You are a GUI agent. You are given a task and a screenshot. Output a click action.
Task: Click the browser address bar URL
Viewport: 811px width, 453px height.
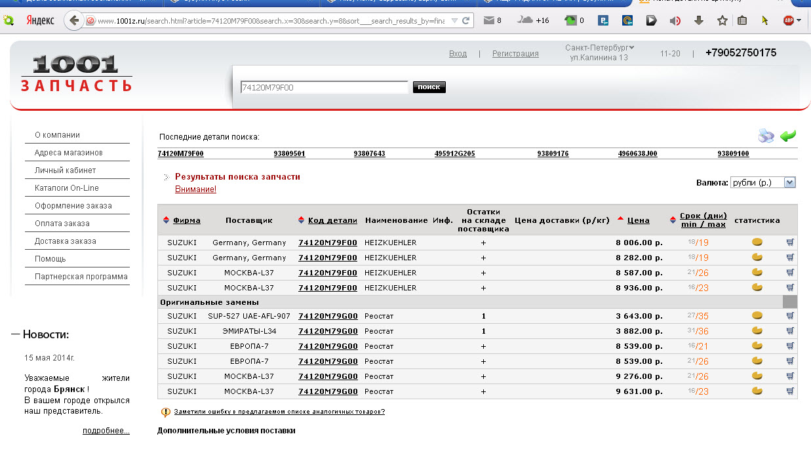(x=271, y=21)
